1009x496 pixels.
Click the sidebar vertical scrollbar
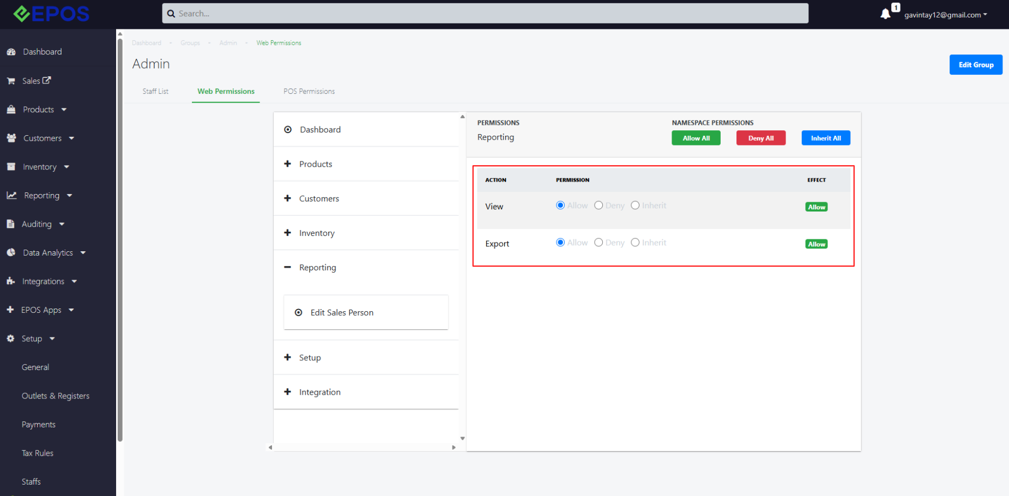[x=120, y=240]
